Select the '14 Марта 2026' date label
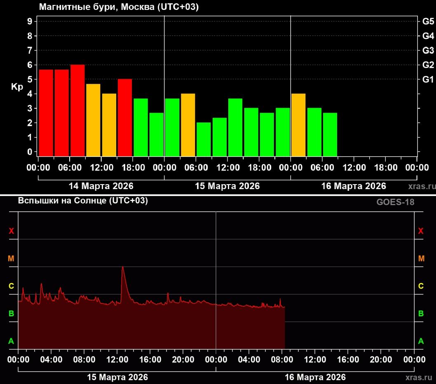436x384 pixels. pyautogui.click(x=101, y=186)
